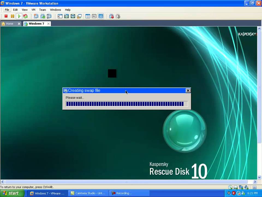
Task: Click the CD/DVD device status icon
Action: (230, 187)
